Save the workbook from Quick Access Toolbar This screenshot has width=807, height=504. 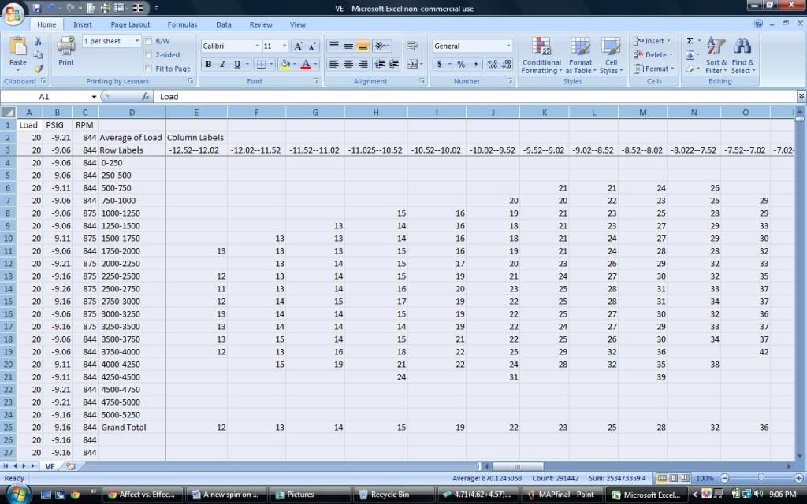pyautogui.click(x=36, y=8)
